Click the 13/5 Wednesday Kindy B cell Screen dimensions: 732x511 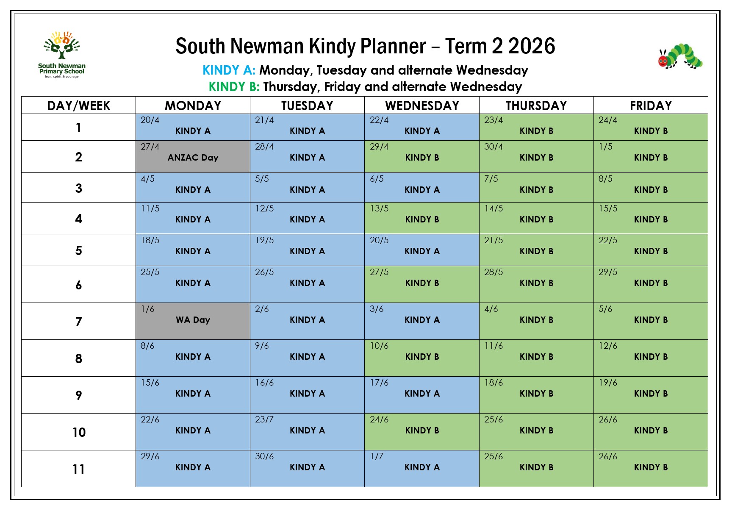tap(422, 218)
